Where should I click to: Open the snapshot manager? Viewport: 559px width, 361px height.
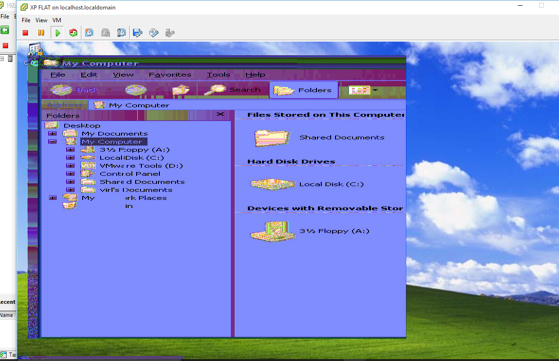pyautogui.click(x=122, y=33)
